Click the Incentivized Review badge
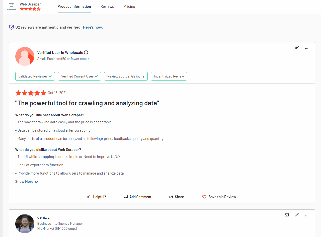This screenshot has width=321, height=237. point(169,76)
